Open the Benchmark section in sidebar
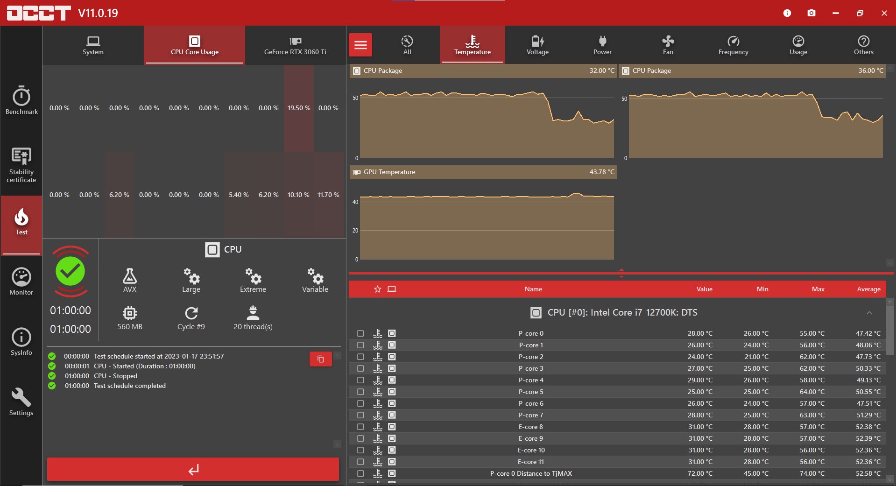Image resolution: width=896 pixels, height=486 pixels. [x=21, y=100]
